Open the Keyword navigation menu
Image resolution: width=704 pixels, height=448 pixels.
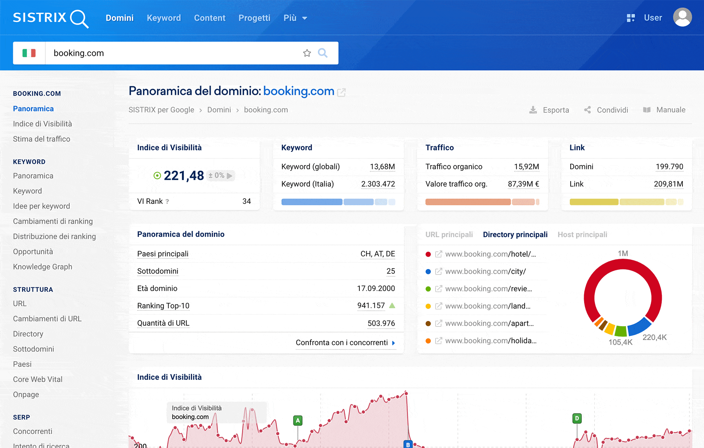pos(164,18)
